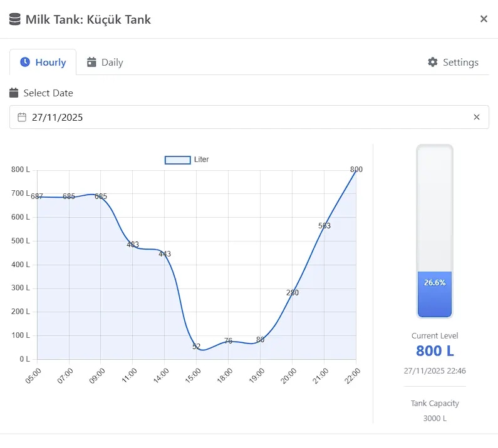Clear the selected date

coord(477,117)
